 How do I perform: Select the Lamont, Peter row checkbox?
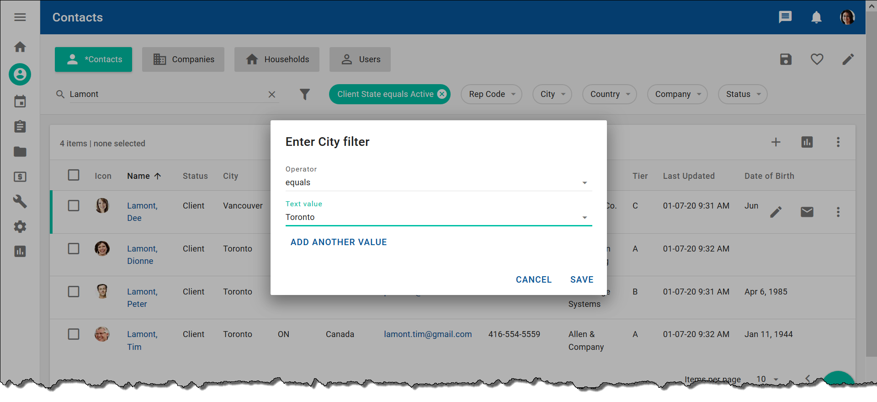coord(74,291)
